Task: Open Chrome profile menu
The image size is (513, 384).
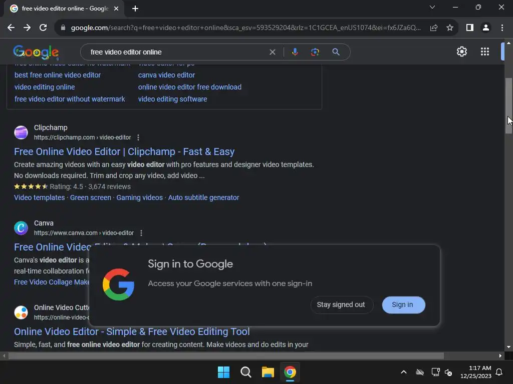Action: [x=486, y=28]
